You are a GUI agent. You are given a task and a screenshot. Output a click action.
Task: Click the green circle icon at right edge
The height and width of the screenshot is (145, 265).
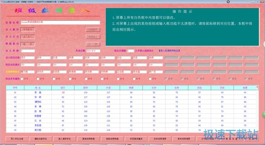click(x=263, y=113)
